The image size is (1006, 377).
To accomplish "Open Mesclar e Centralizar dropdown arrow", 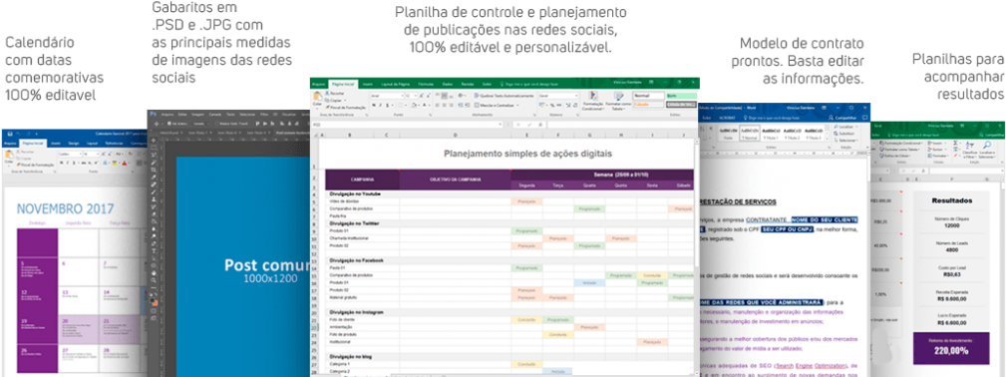I will pyautogui.click(x=517, y=106).
